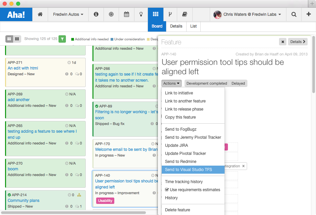The width and height of the screenshot is (316, 215).
Task: Click the Delayed status selector
Action: (238, 83)
